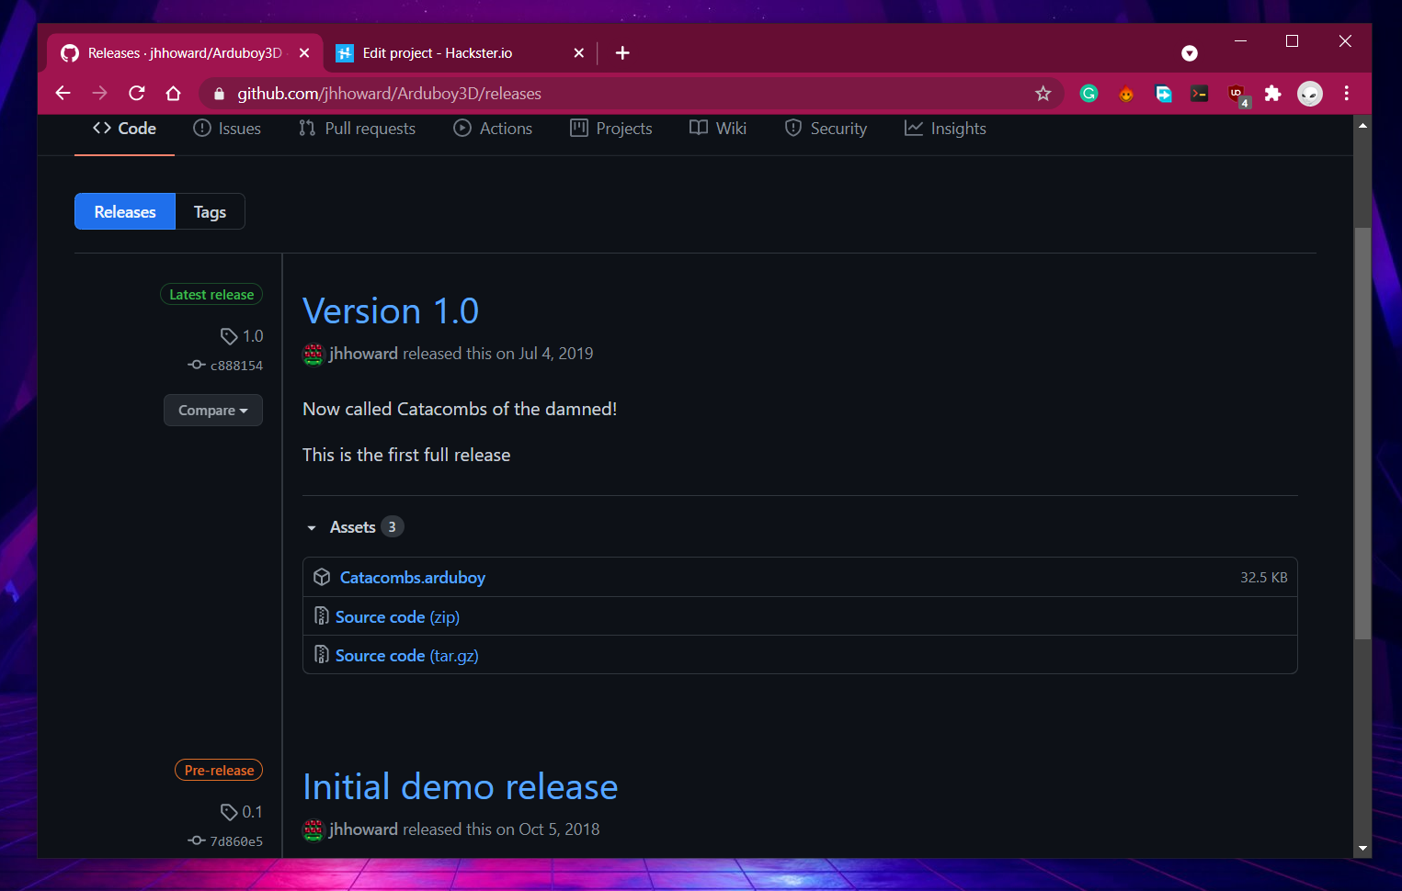Close the Edit project Hackster.io tab
Viewport: 1402px width, 891px height.
(x=578, y=52)
